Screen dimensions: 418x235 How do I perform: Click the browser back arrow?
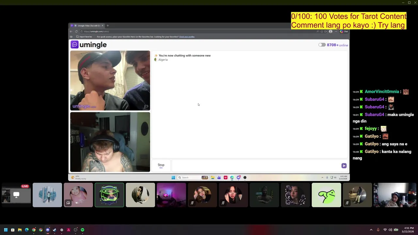point(71,31)
